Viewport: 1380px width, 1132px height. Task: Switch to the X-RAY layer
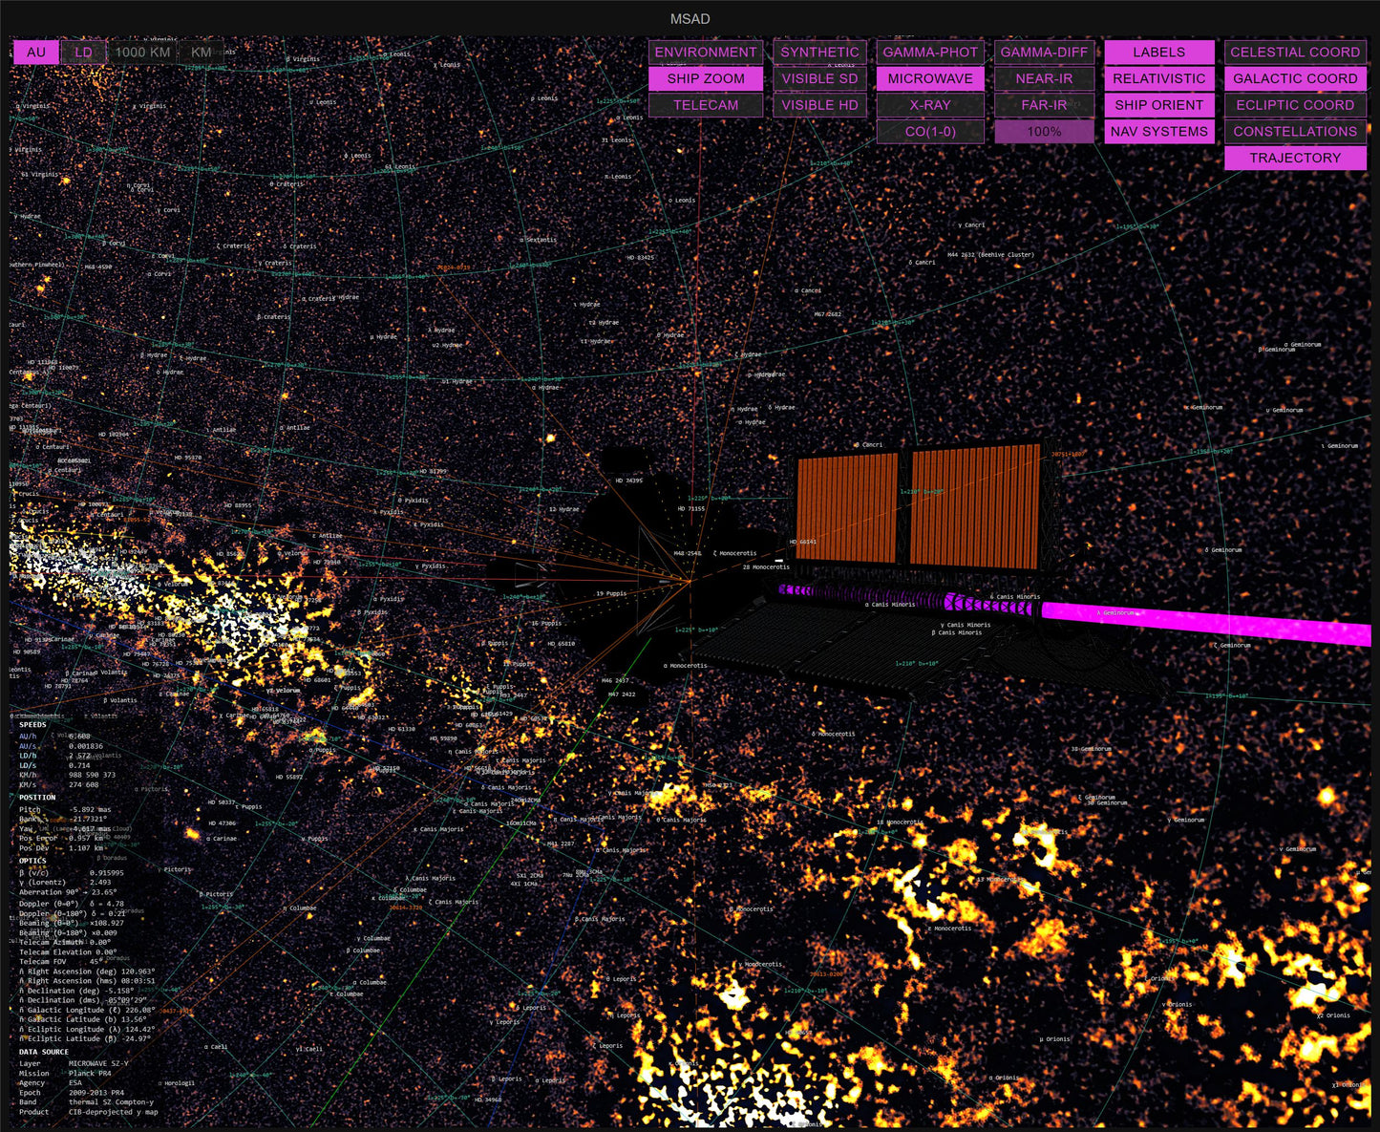click(930, 105)
